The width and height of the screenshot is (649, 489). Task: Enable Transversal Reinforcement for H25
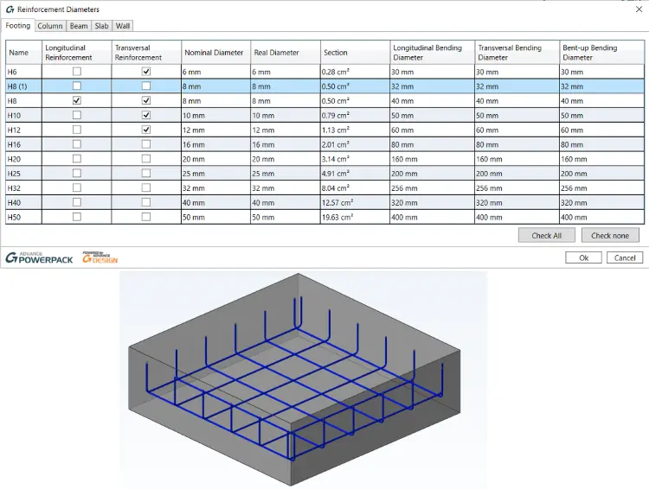[x=146, y=173]
